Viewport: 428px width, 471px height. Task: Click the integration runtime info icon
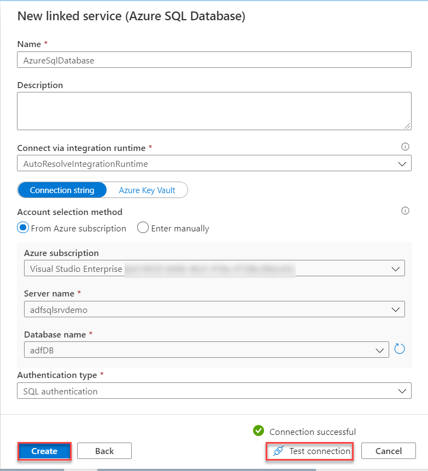point(405,147)
